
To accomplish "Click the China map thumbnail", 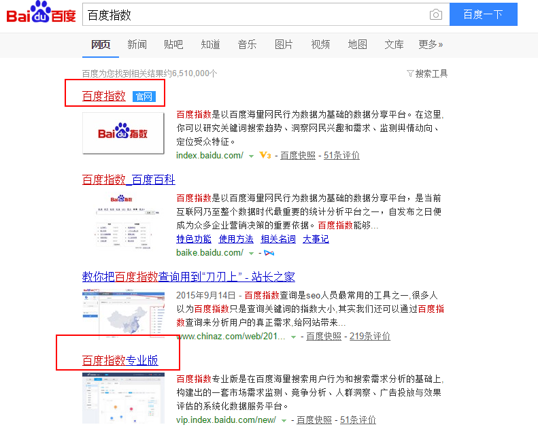I will tap(123, 313).
